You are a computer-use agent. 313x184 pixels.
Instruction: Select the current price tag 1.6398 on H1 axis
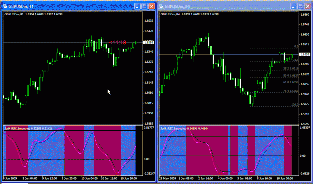tap(149, 42)
